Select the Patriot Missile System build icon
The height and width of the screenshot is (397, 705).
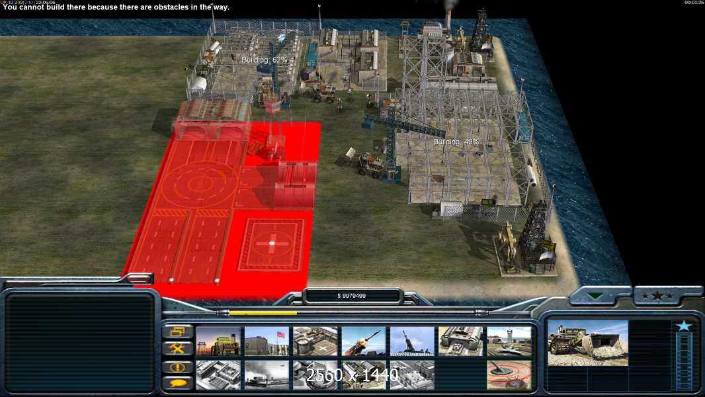click(364, 341)
